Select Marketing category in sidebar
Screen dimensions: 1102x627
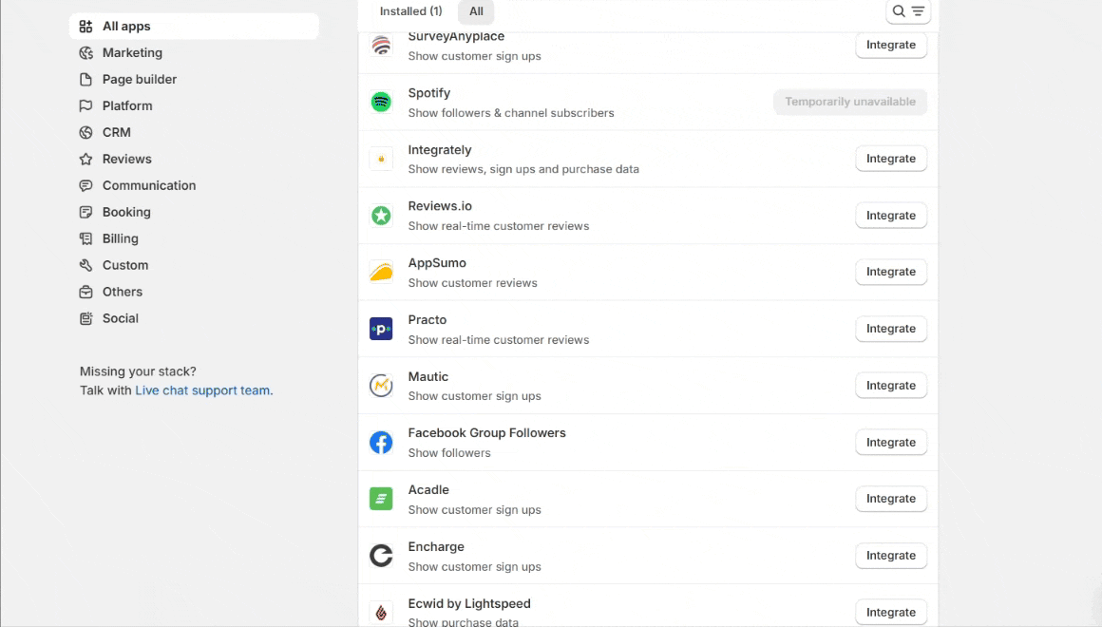click(132, 53)
